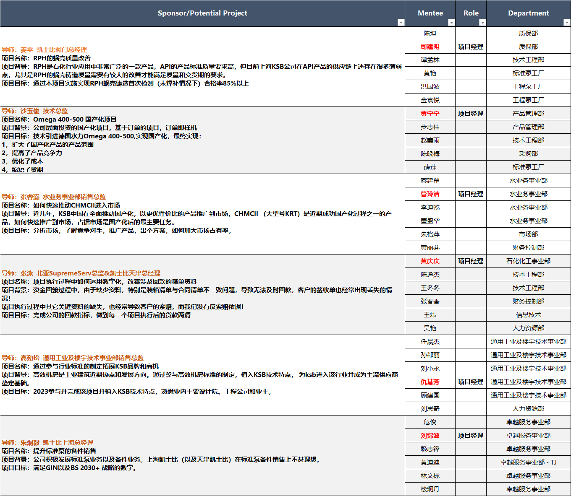Select mentee cell '金袁悦'
This screenshot has height=496, width=571.
click(x=430, y=100)
